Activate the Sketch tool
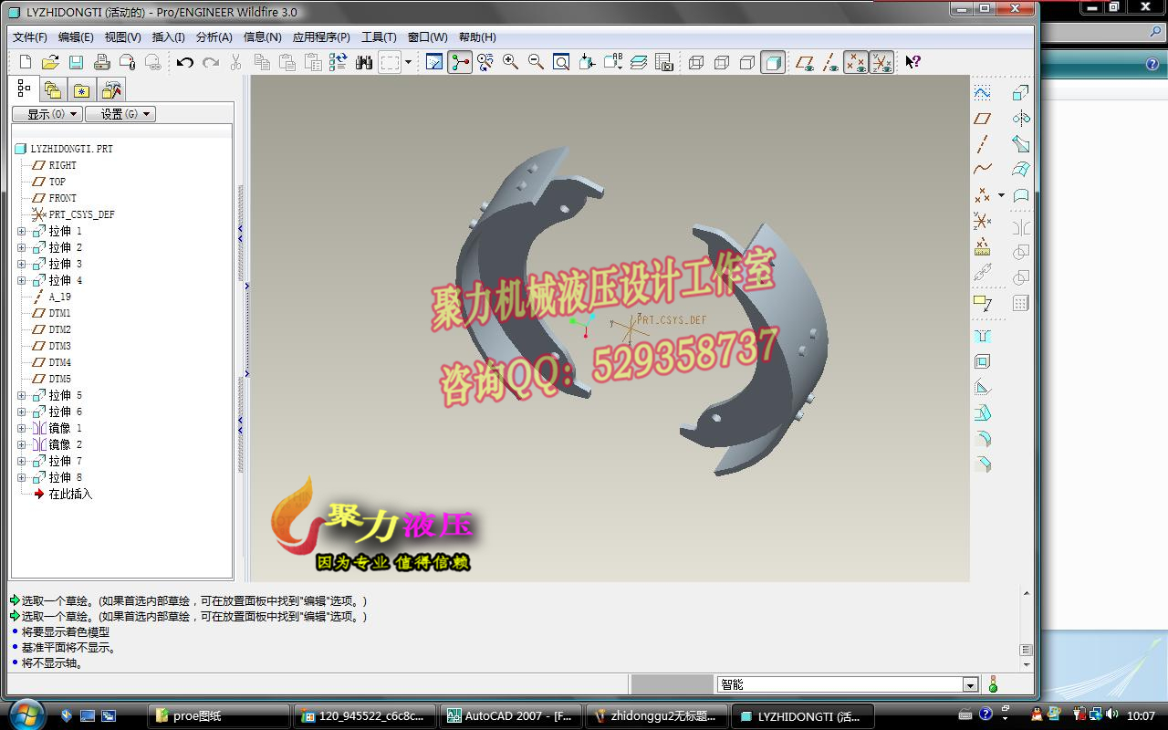 [982, 92]
